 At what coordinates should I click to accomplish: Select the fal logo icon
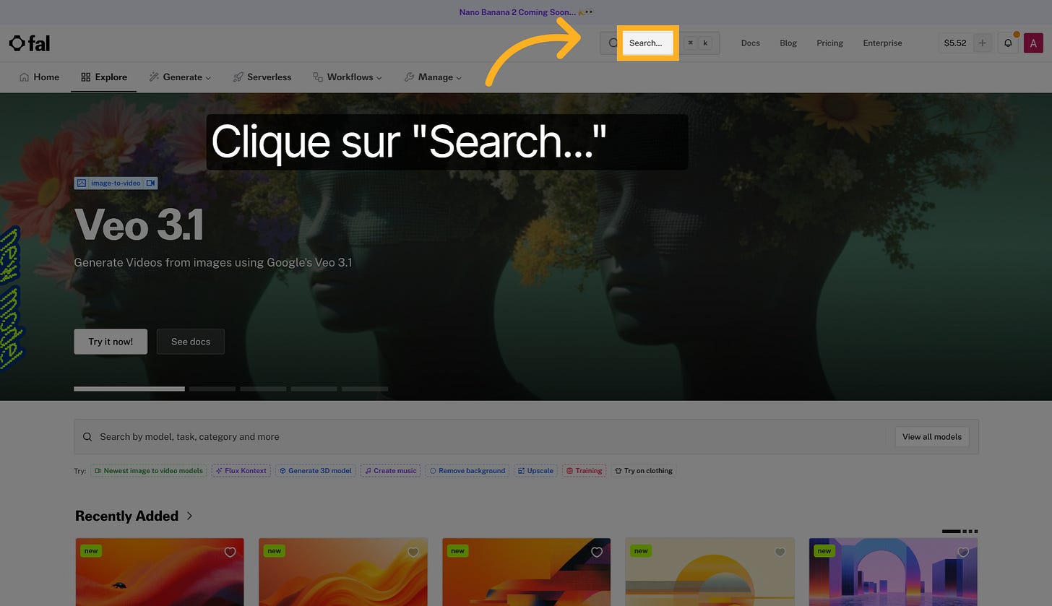(16, 43)
